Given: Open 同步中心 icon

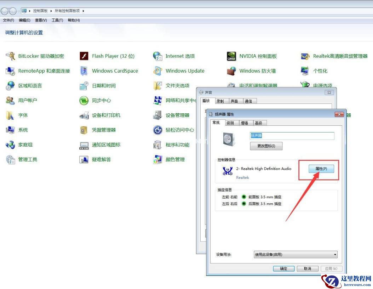Looking at the screenshot, I should pyautogui.click(x=84, y=101).
